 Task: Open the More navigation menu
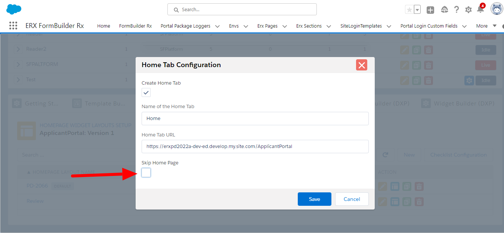486,26
